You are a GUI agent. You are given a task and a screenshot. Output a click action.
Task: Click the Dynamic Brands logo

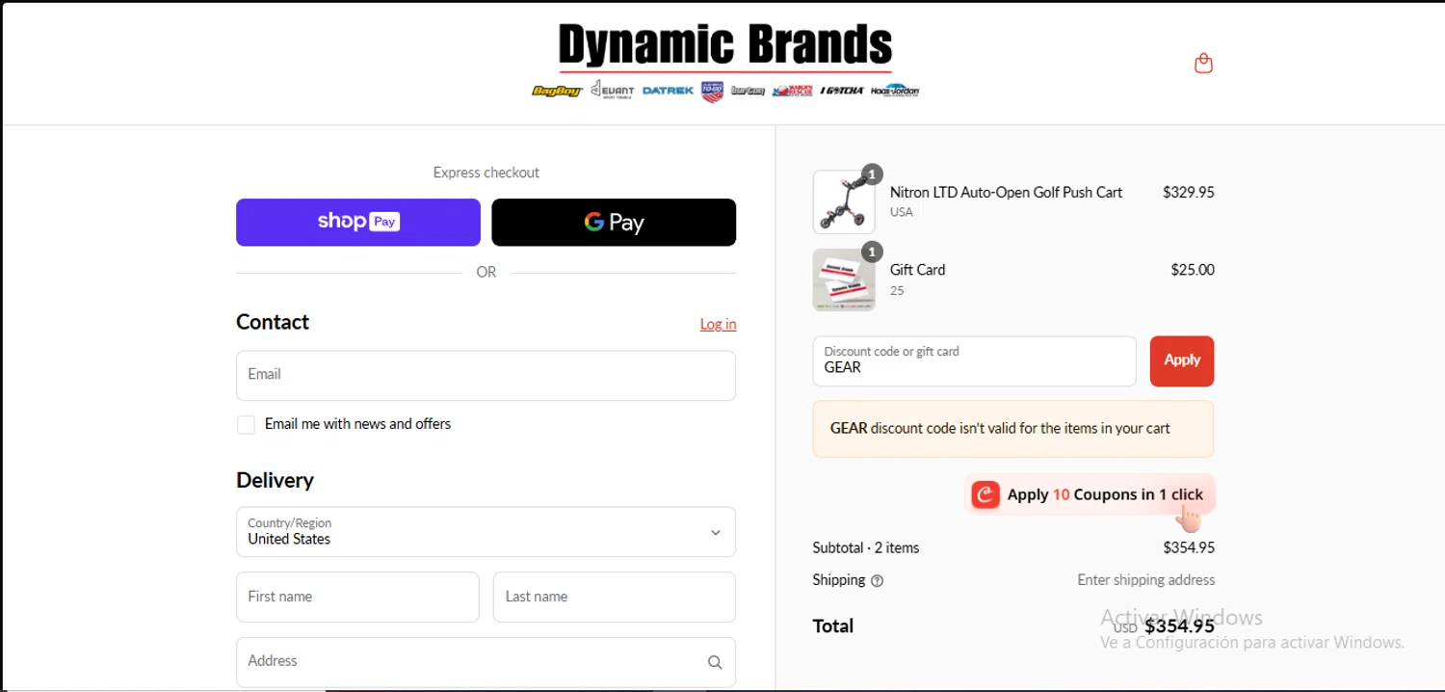click(x=725, y=61)
